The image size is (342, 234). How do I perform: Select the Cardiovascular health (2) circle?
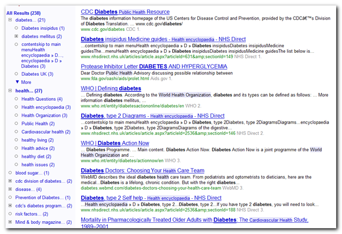(16, 132)
